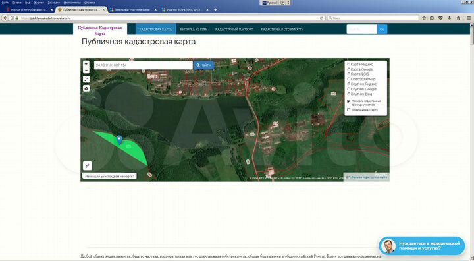Select Карта 2GIS base layer
The width and height of the screenshot is (474, 261).
click(358, 74)
